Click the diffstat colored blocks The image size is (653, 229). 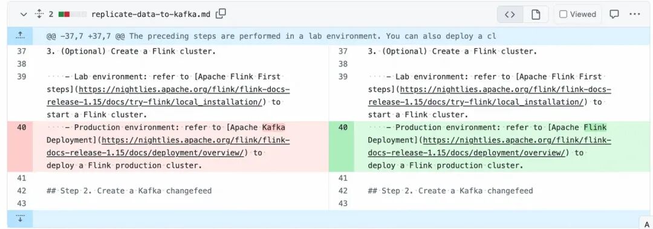pyautogui.click(x=73, y=14)
